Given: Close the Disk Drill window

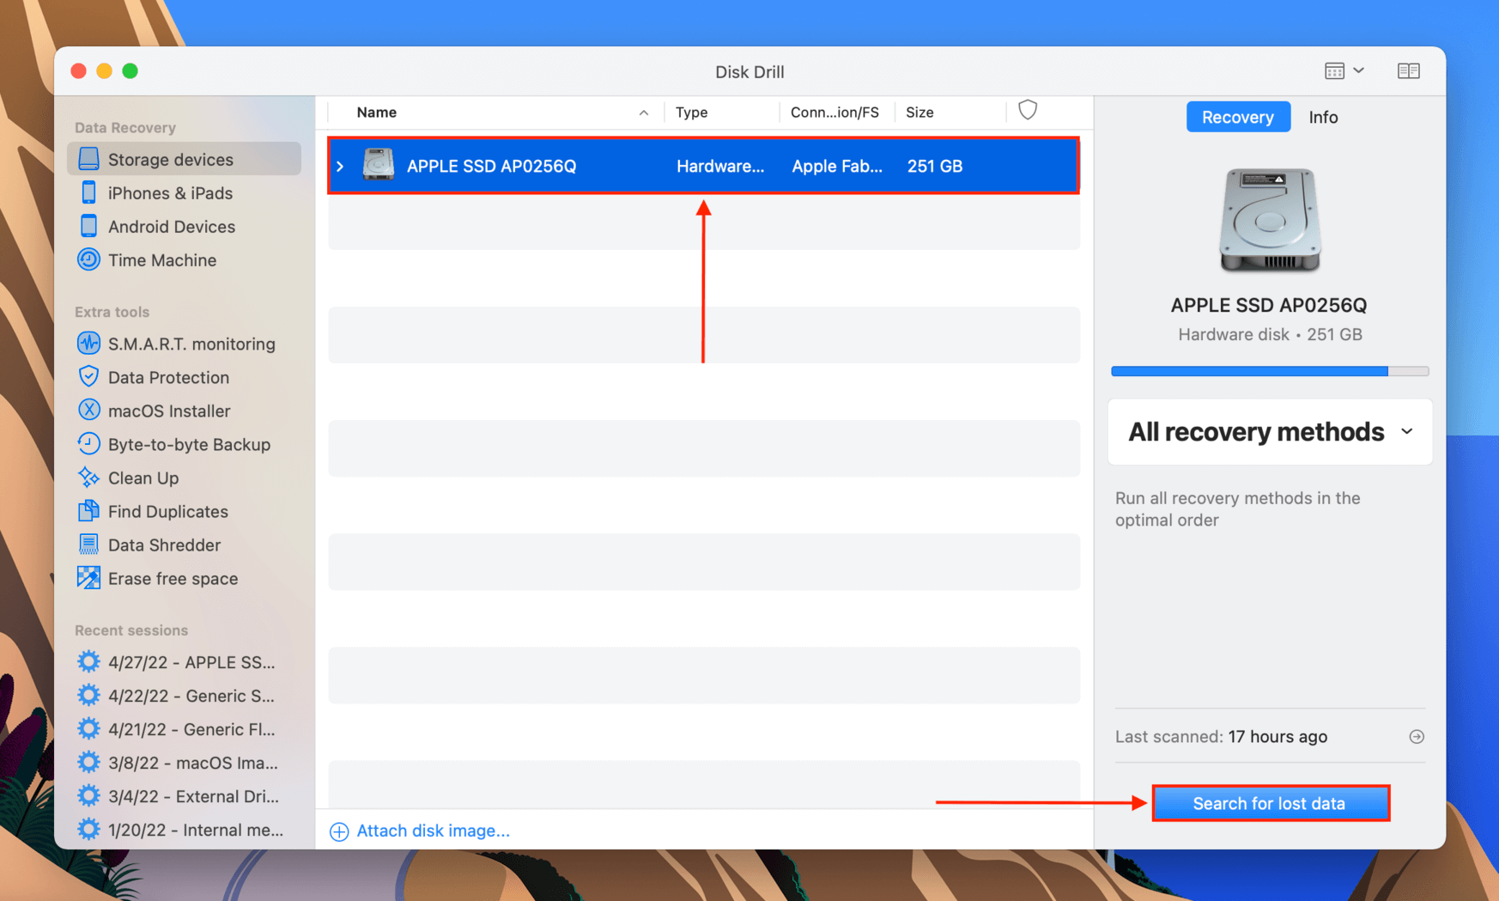Looking at the screenshot, I should pyautogui.click(x=79, y=71).
